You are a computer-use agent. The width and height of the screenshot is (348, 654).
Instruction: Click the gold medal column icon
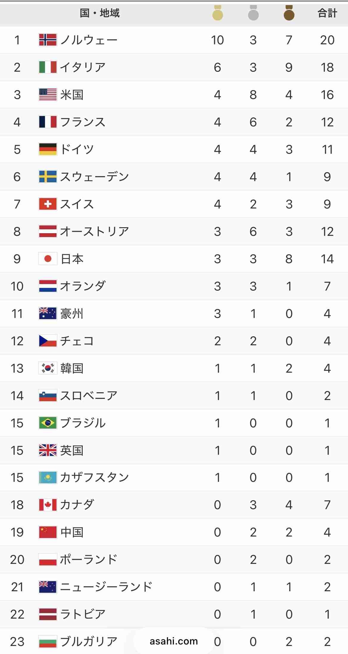[x=217, y=13]
